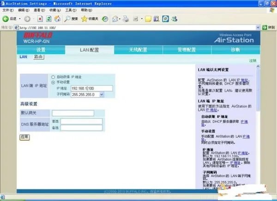Screen dimensions: 277x201
Task: Click the help panel scrollbar thumb
Action: 258,89
